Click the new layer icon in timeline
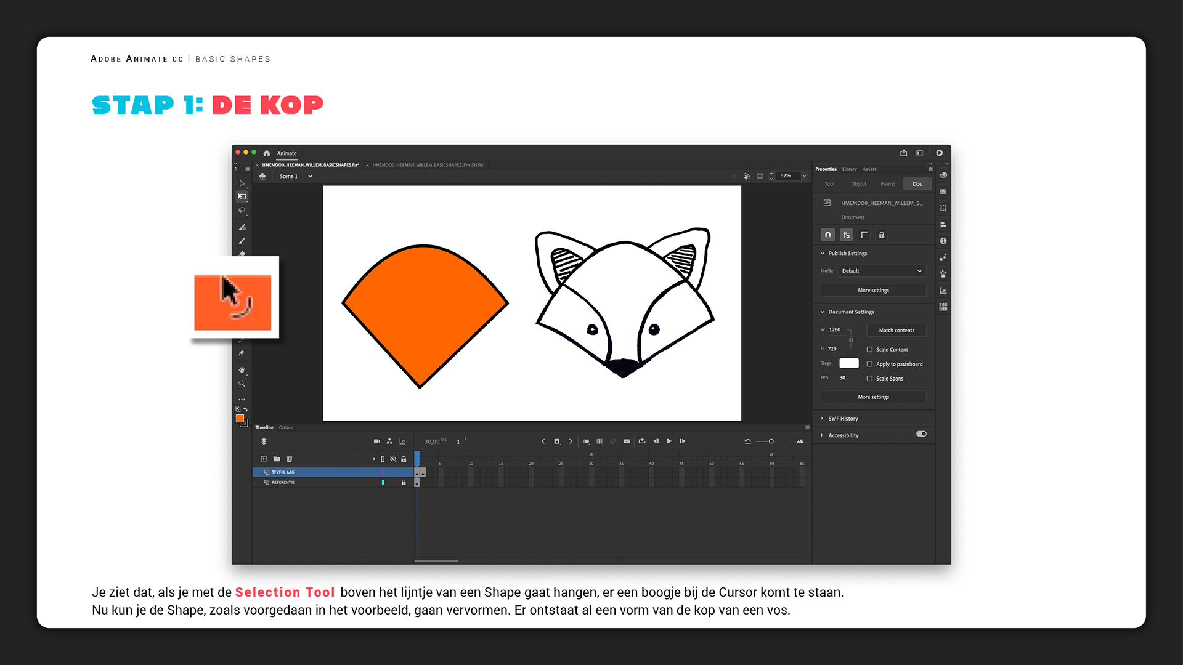Viewport: 1183px width, 665px height. (264, 459)
